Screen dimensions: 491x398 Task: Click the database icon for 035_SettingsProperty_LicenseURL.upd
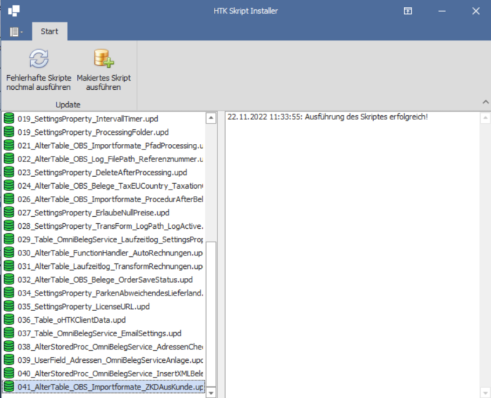click(9, 307)
